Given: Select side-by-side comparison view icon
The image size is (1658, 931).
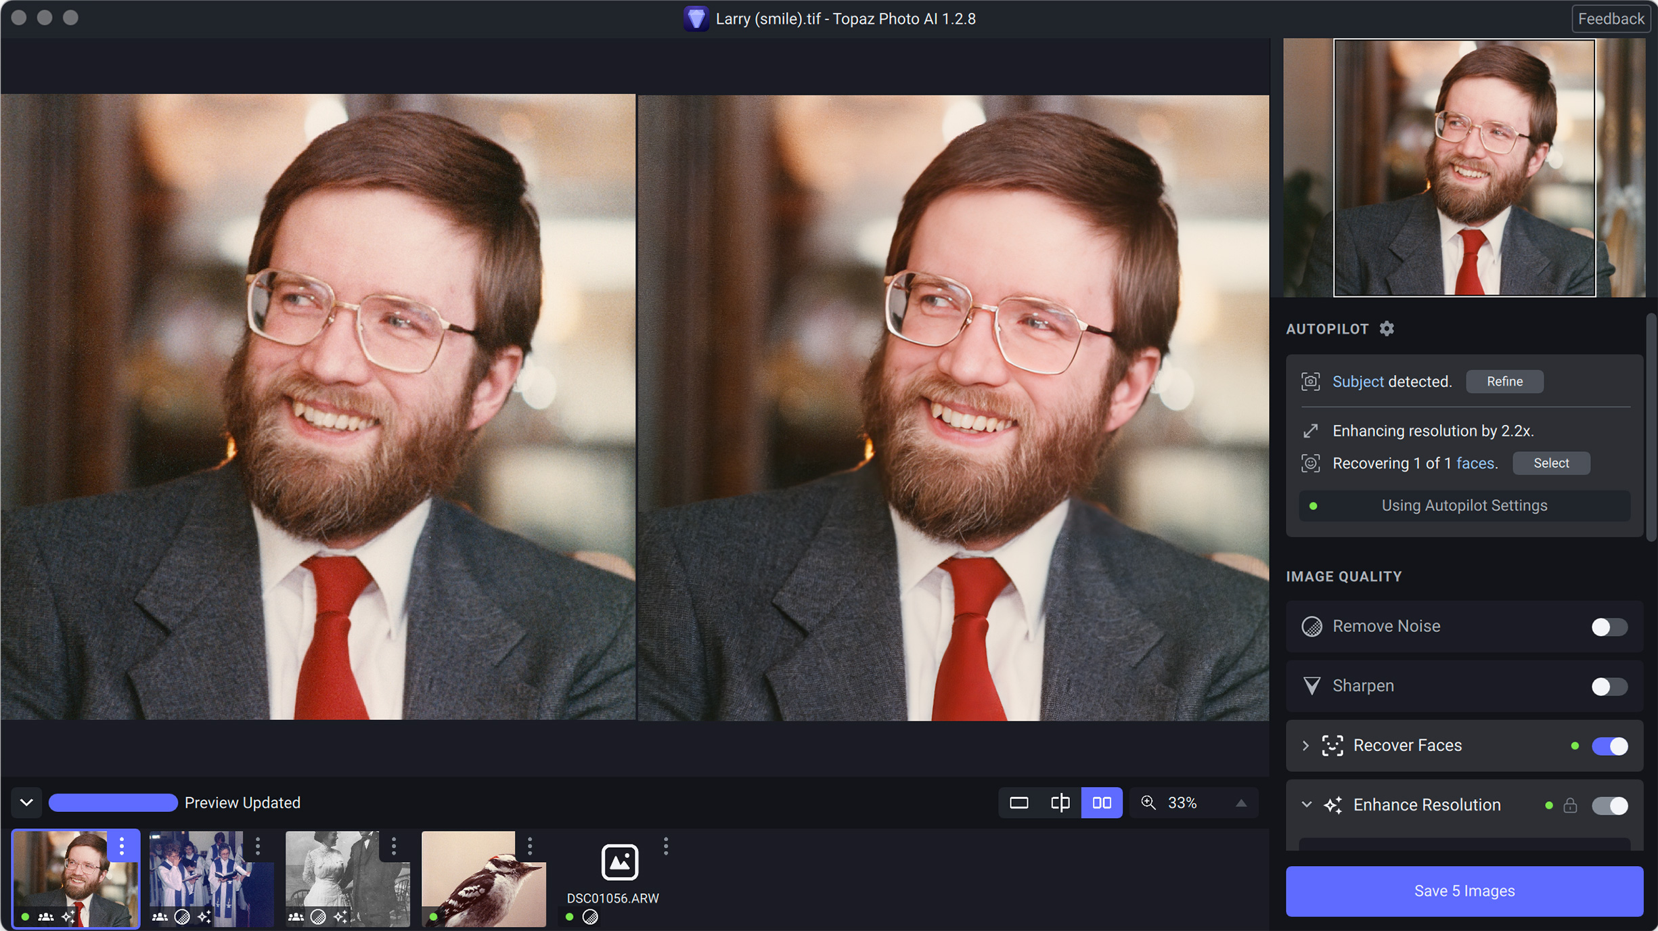Looking at the screenshot, I should [1102, 803].
